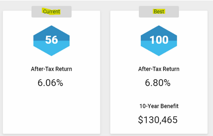Click the 6.80% return value
Image resolution: width=213 pixels, height=136 pixels.
point(158,83)
